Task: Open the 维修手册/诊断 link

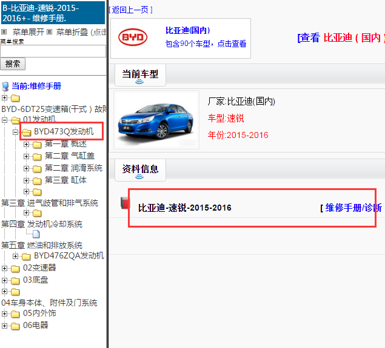Action: 353,208
